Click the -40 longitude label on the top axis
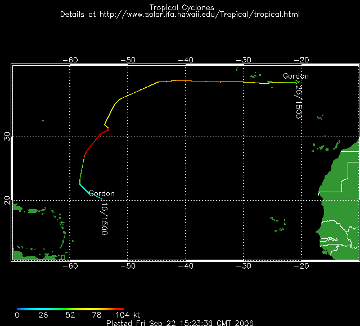The image size is (360, 326). tap(186, 60)
